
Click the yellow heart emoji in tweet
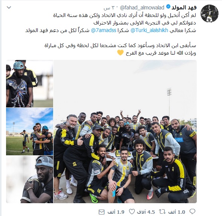pos(121,53)
